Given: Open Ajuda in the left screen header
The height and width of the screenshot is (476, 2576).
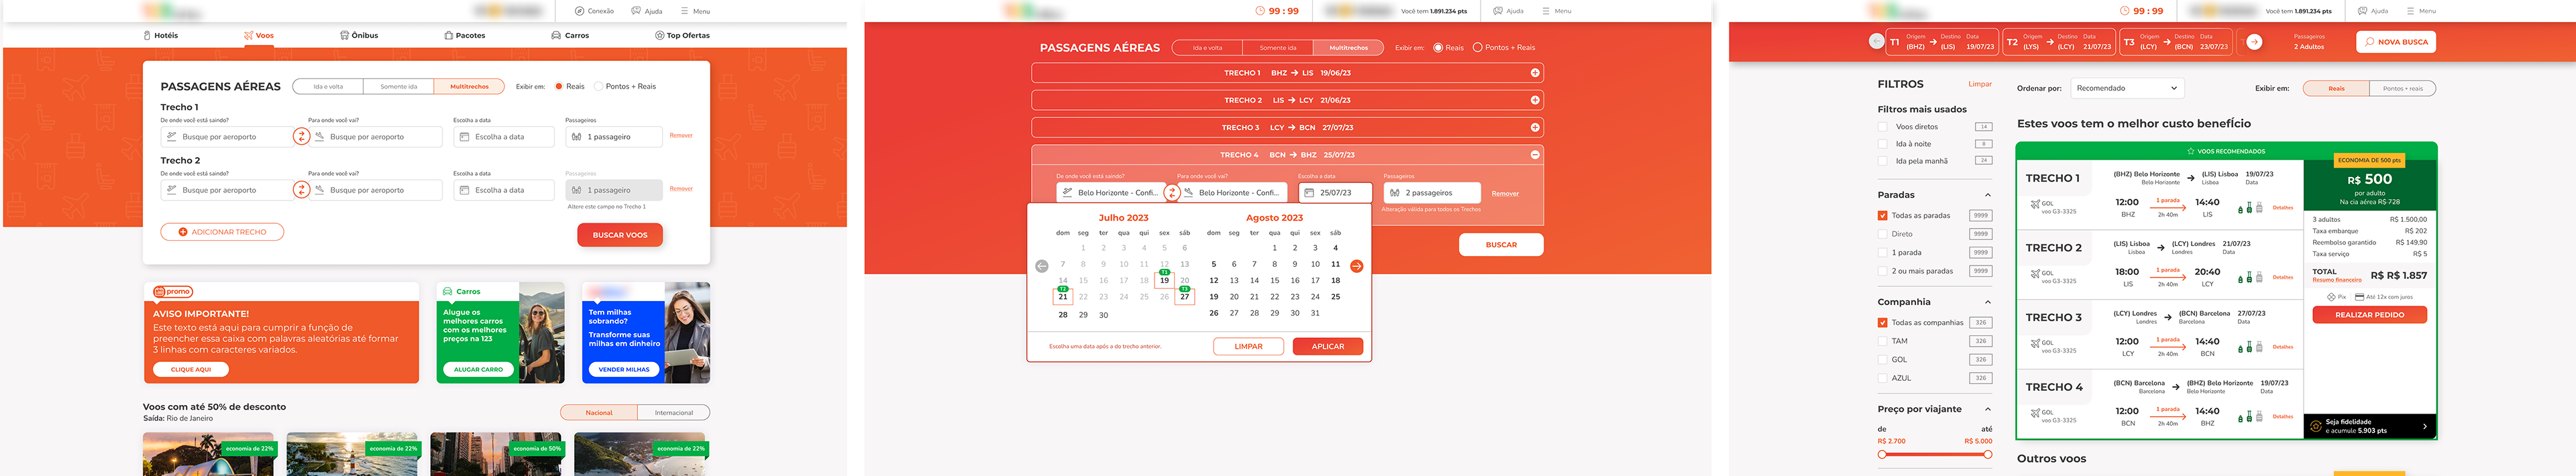Looking at the screenshot, I should [646, 11].
